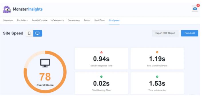Select the eCommerce tab
This screenshot has width=206, height=103.
58,20
